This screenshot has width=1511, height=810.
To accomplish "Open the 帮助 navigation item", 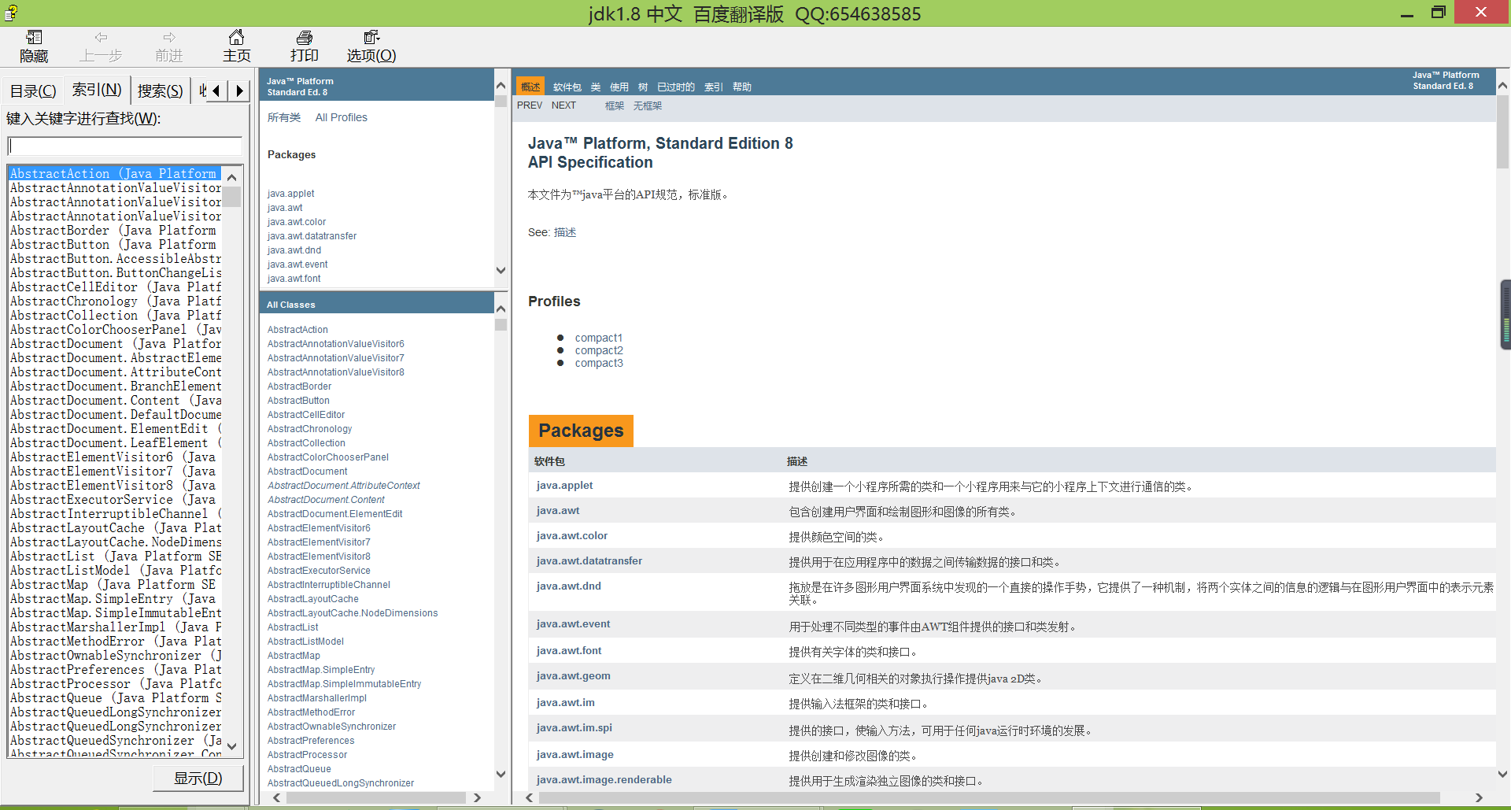I will pos(742,87).
